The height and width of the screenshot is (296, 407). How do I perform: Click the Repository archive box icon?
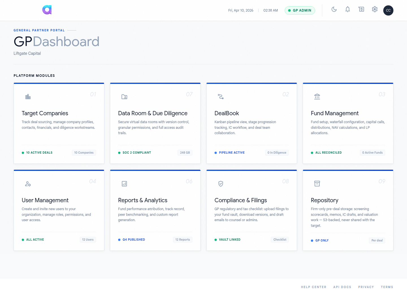[317, 184]
